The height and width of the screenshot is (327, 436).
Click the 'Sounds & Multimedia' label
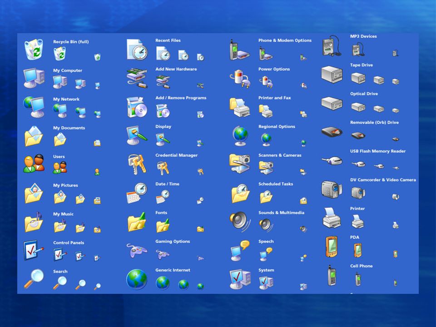pyautogui.click(x=281, y=213)
